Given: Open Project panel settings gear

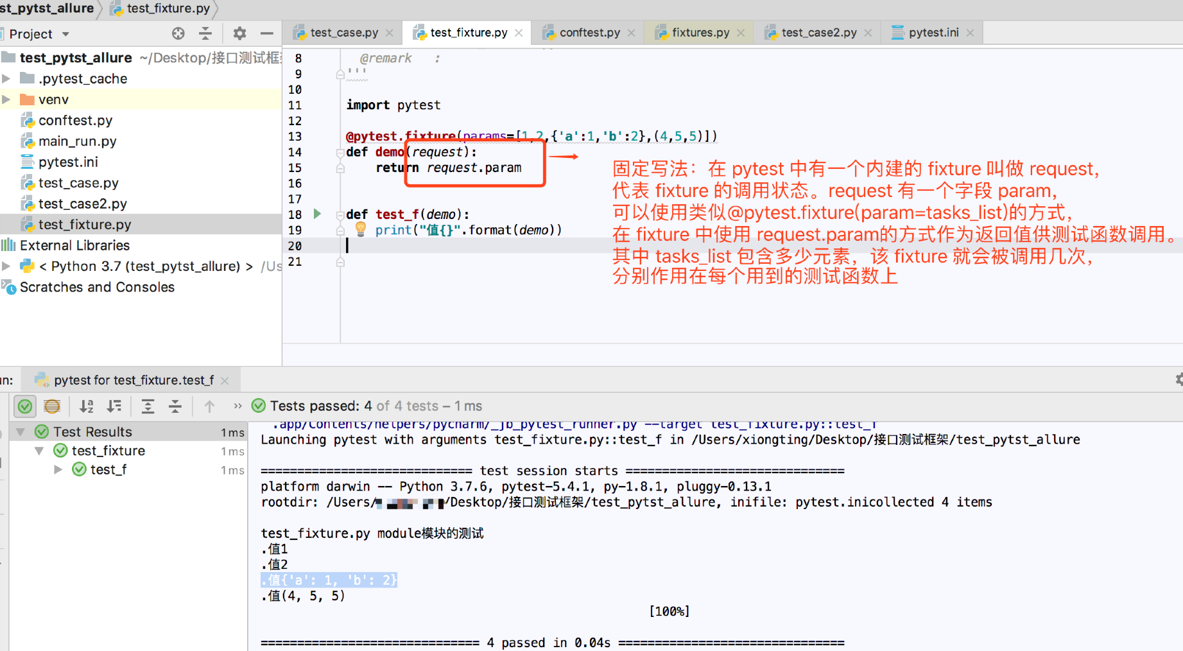Looking at the screenshot, I should tap(239, 33).
